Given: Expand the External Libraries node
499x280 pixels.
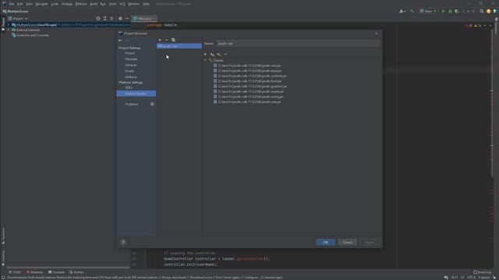Looking at the screenshot, I should click(9, 30).
